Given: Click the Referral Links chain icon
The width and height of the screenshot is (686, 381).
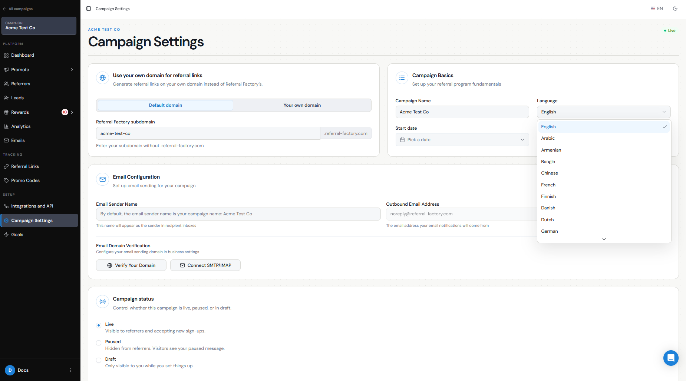Looking at the screenshot, I should 6,166.
